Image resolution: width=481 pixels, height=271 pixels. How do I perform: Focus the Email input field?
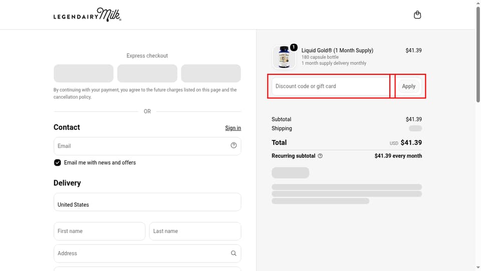tap(147, 146)
